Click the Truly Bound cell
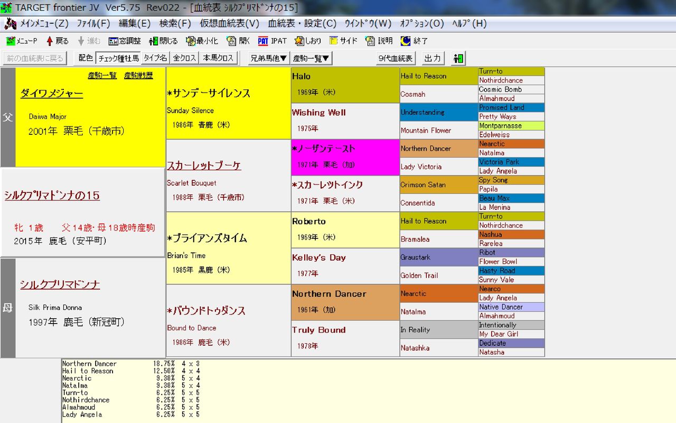This screenshot has width=676, height=423. 345,338
